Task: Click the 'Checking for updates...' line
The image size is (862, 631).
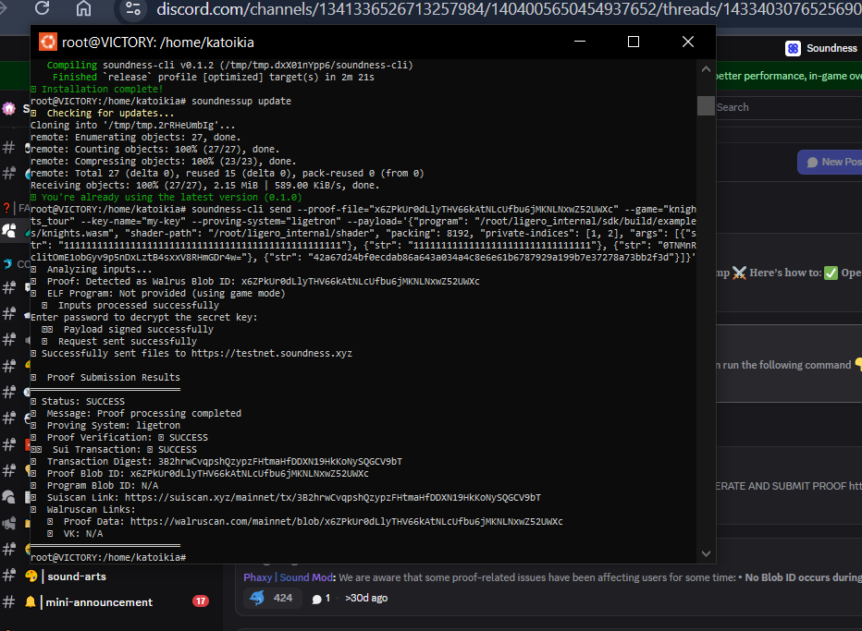Action: (x=103, y=113)
